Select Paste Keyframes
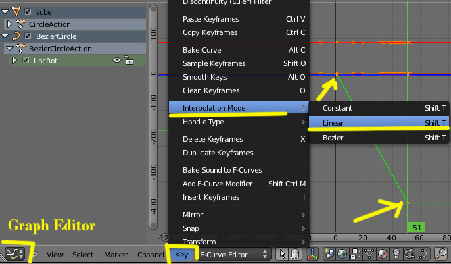 pyautogui.click(x=239, y=19)
